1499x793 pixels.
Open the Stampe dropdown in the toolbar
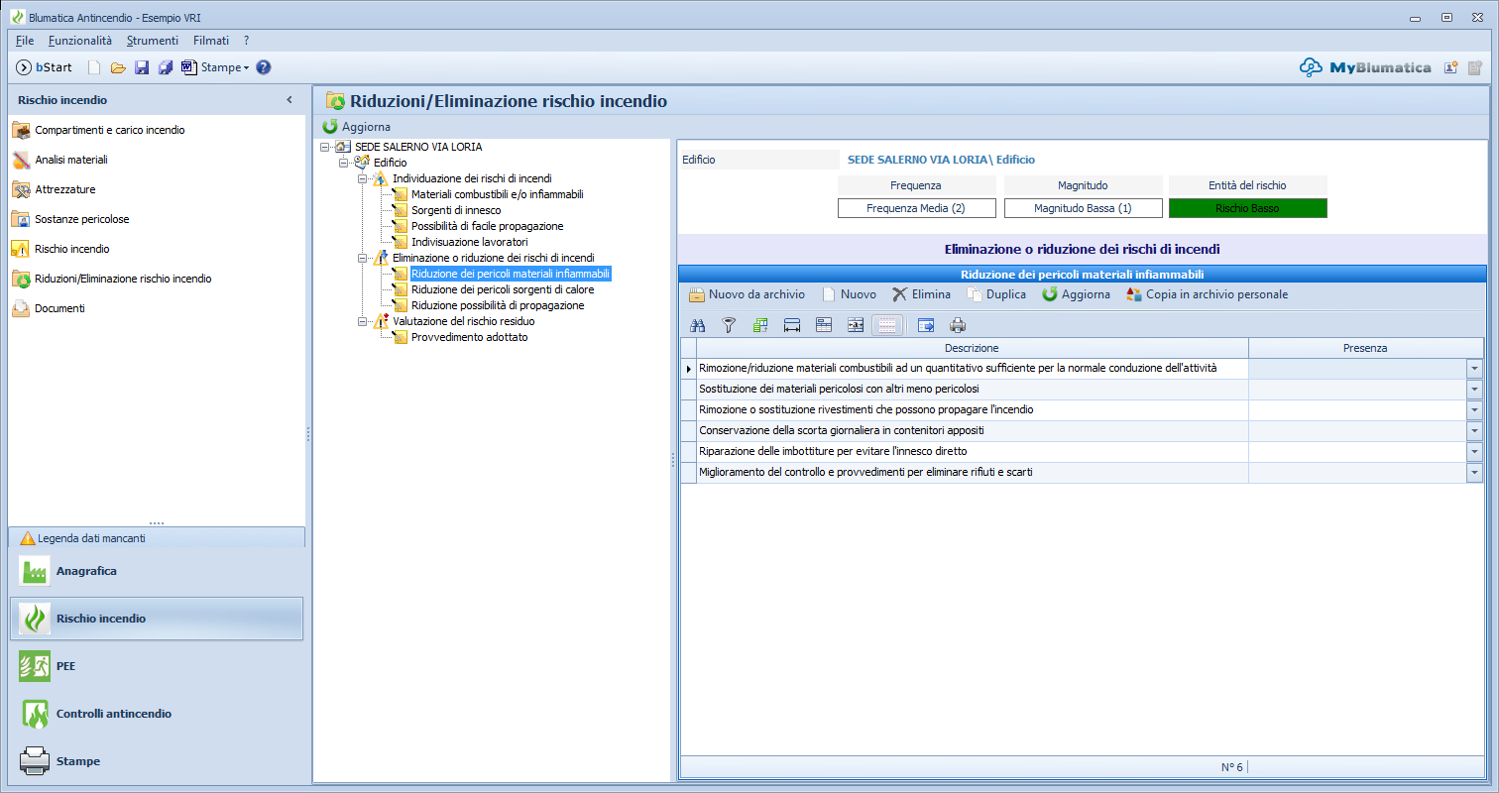click(224, 67)
